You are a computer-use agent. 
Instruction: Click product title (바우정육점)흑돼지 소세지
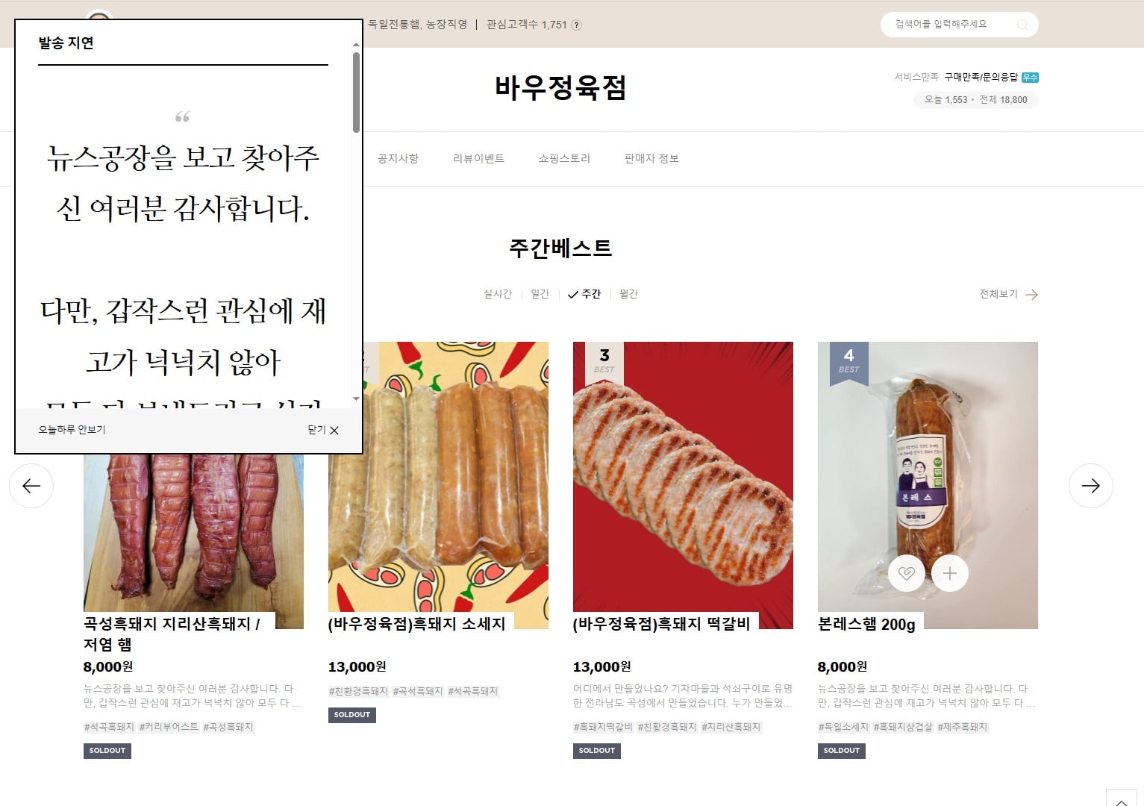click(x=416, y=624)
